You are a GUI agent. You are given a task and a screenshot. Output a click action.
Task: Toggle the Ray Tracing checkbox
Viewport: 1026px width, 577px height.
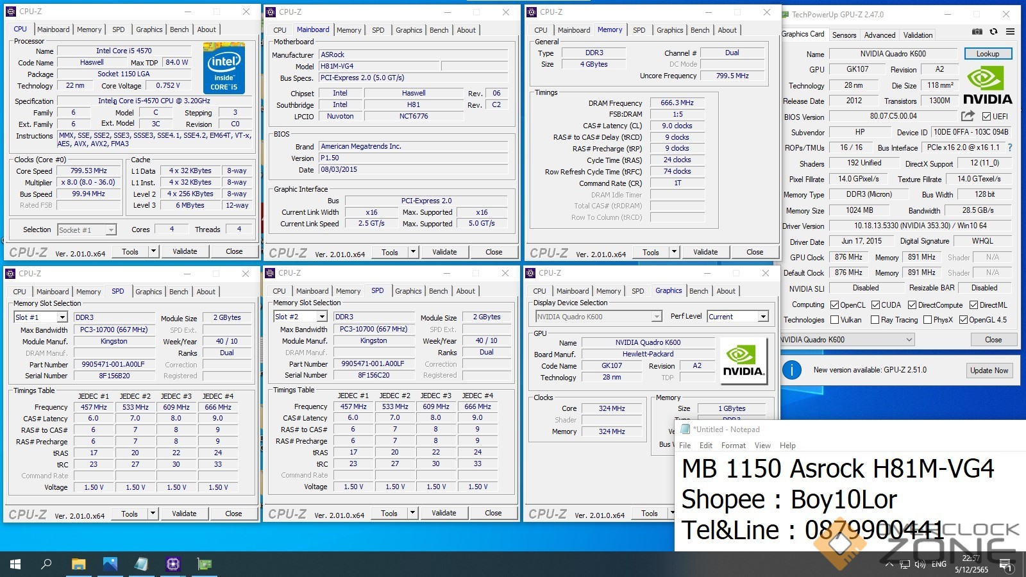[875, 320]
